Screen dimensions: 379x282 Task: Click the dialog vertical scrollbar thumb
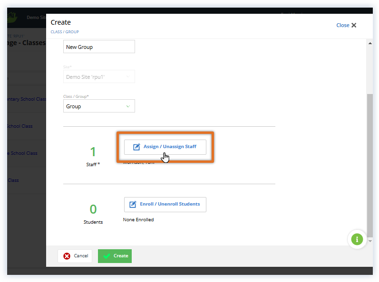tap(370, 165)
